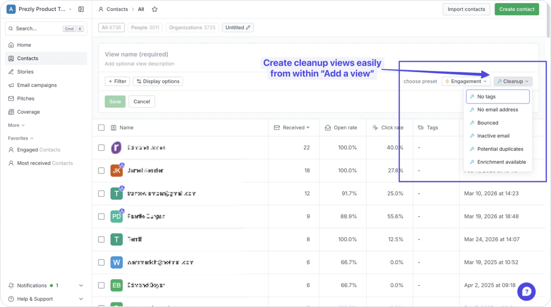Click the W contact avatar

click(117, 262)
